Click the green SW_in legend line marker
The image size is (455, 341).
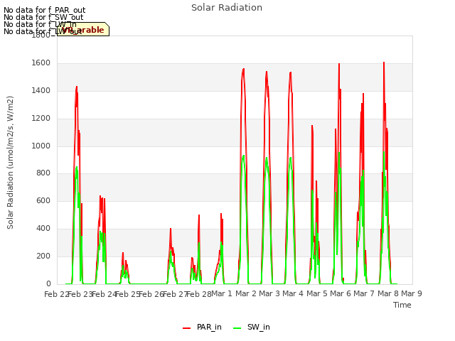click(x=237, y=328)
